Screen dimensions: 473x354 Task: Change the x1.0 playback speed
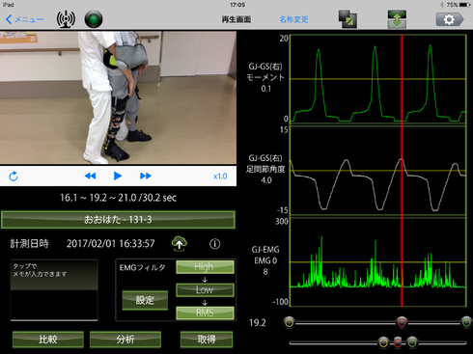tap(220, 177)
